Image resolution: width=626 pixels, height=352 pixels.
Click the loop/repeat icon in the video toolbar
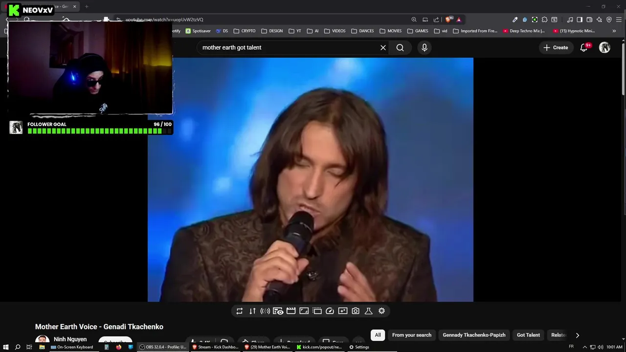tap(239, 311)
